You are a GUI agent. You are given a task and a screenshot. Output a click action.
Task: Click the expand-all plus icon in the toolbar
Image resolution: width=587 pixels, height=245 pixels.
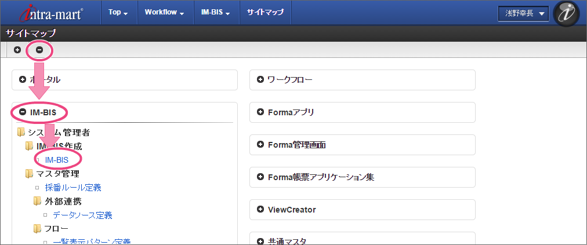(x=17, y=50)
